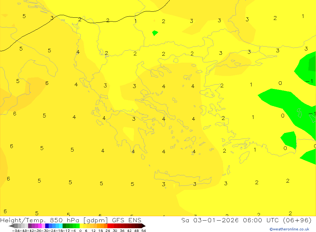Select the Height/Temp. 850 hPa title
The height and width of the screenshot is (232, 316).
pos(40,220)
